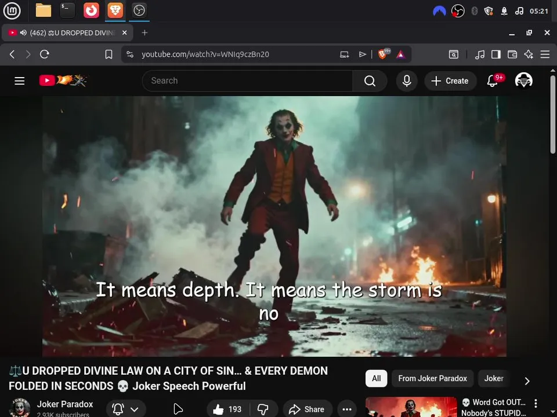
Task: Click the NordVPN tray icon
Action: (439, 12)
